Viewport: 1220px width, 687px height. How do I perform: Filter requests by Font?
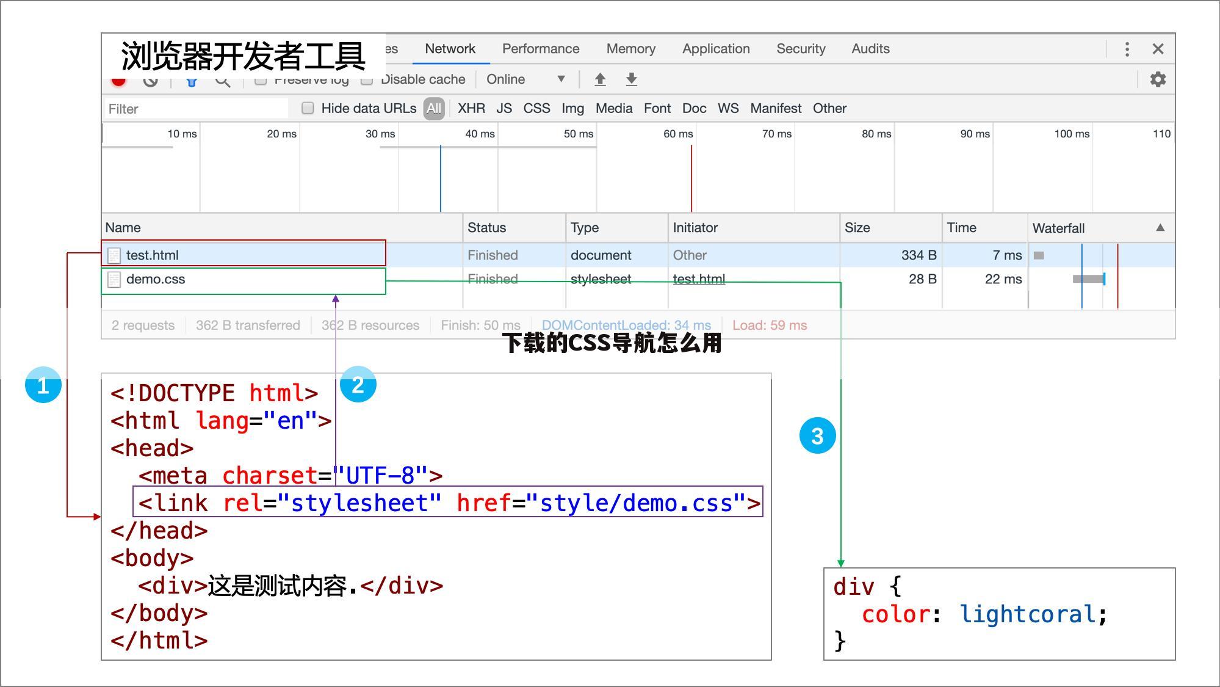coord(657,109)
